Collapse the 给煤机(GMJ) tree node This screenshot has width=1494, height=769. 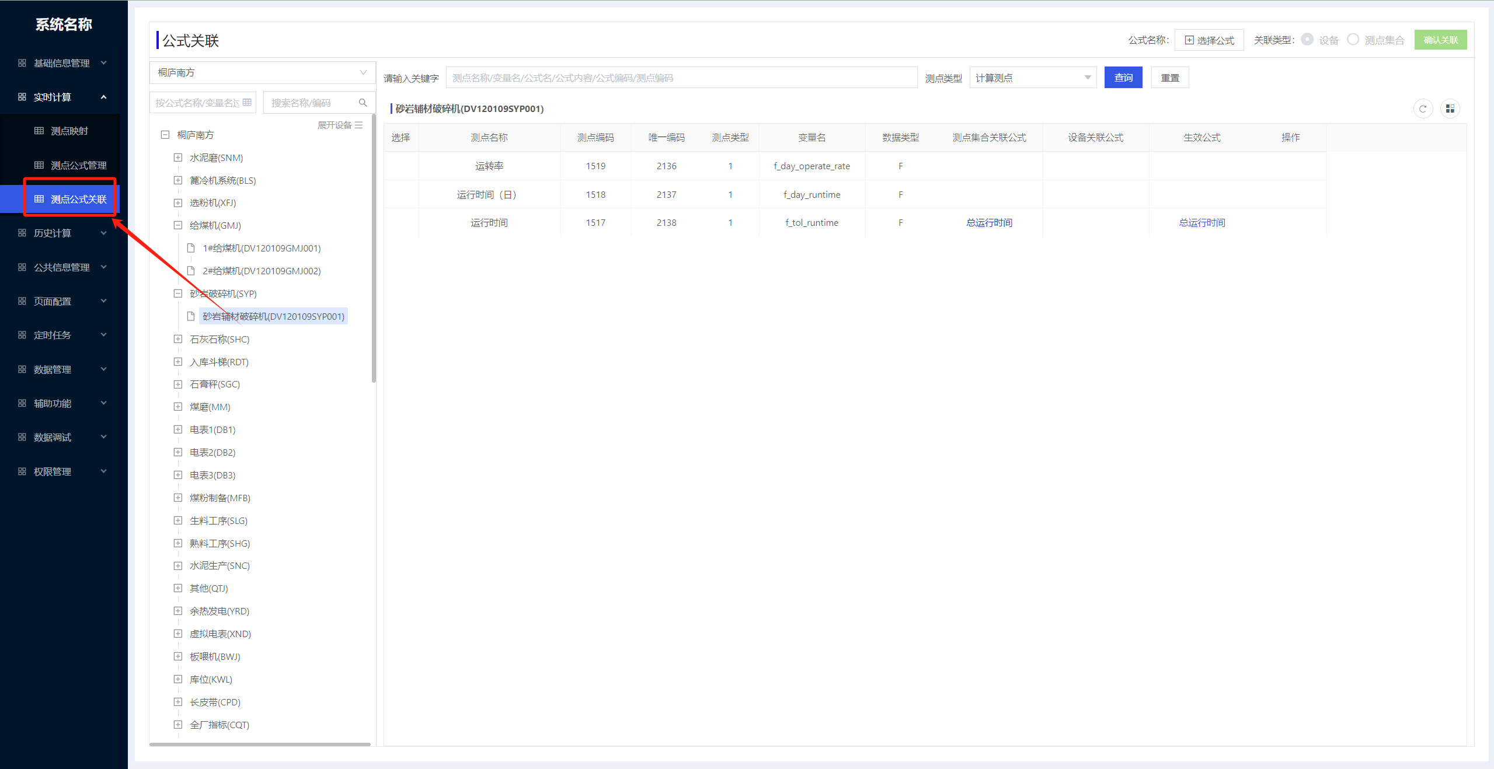[178, 225]
